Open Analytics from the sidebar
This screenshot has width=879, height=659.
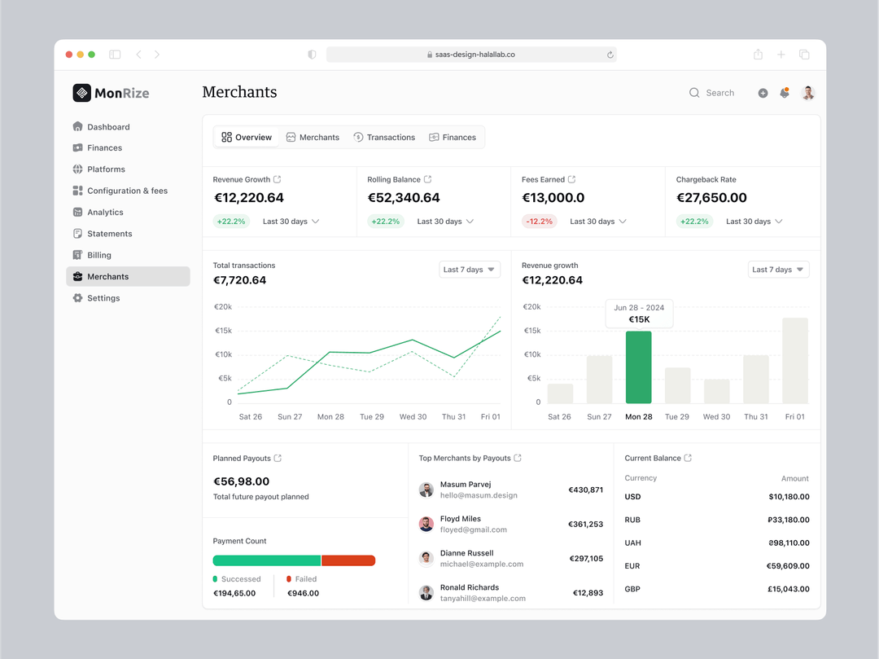(103, 212)
